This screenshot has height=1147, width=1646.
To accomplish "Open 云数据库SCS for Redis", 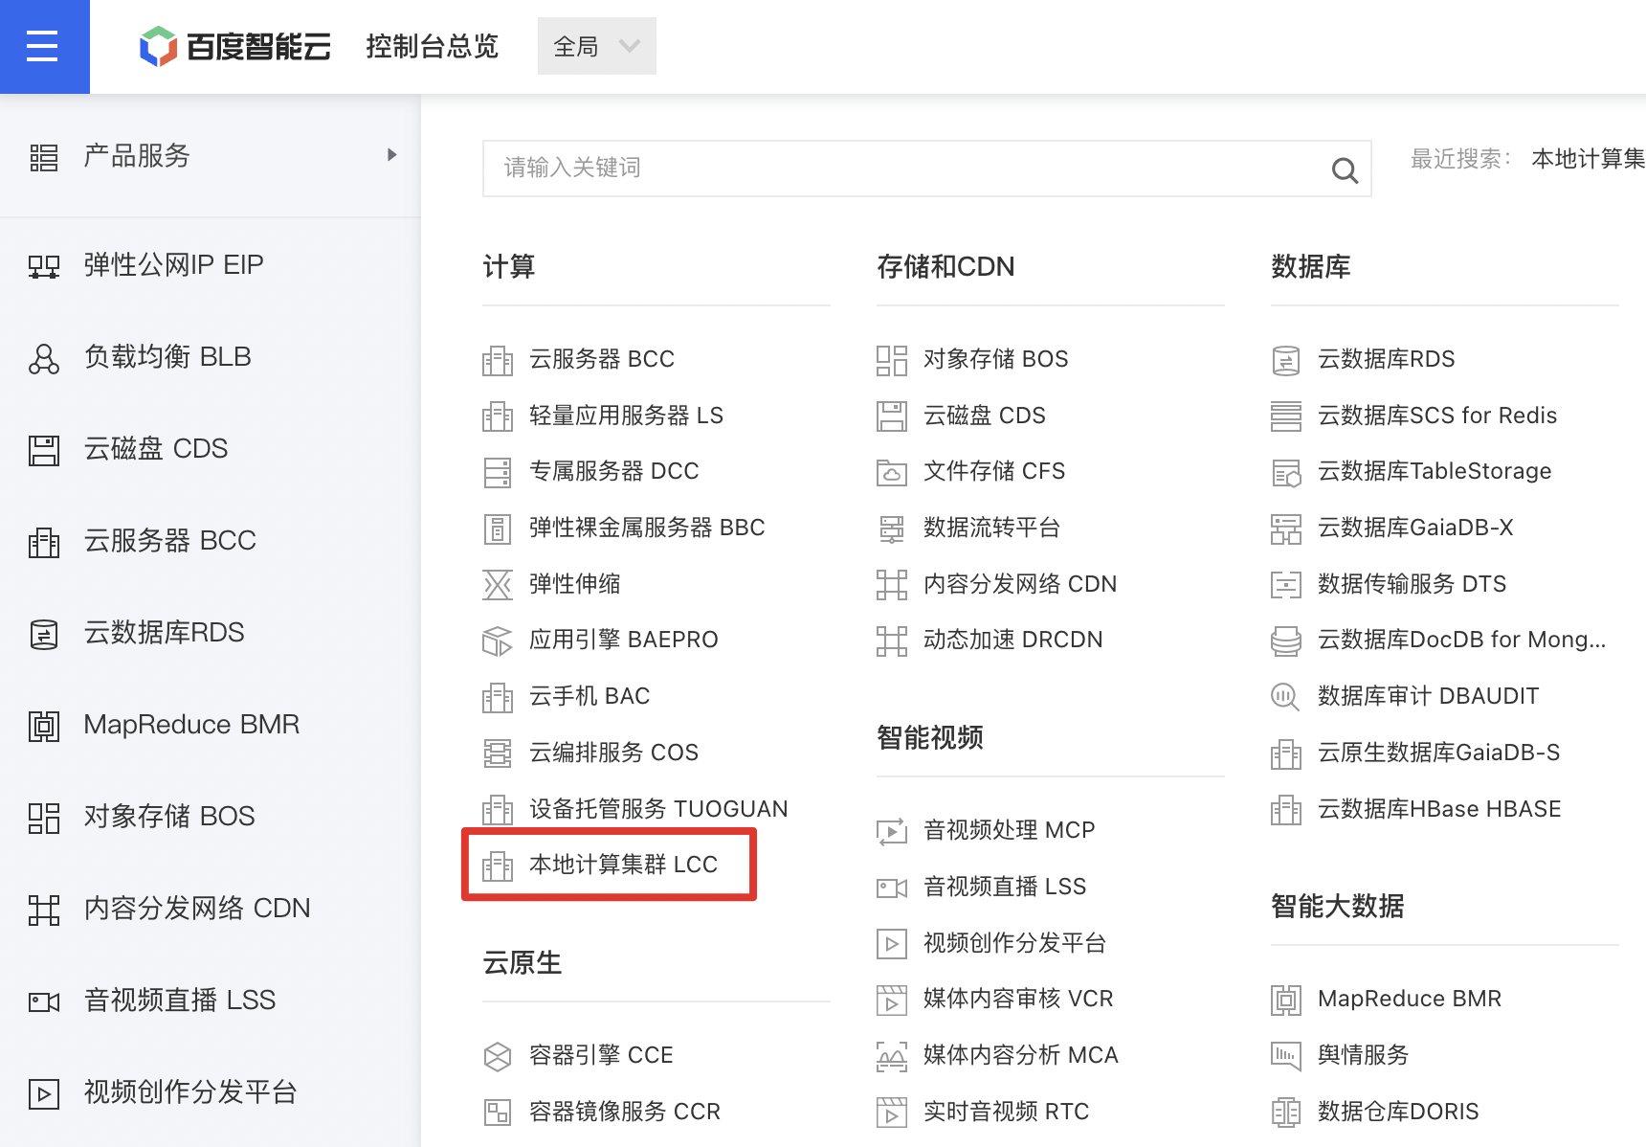I will click(1436, 416).
